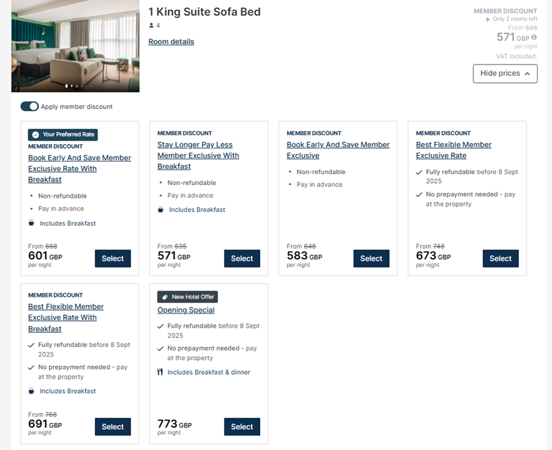
Task: Click the image carousel dots on room photo
Action: pyautogui.click(x=77, y=86)
